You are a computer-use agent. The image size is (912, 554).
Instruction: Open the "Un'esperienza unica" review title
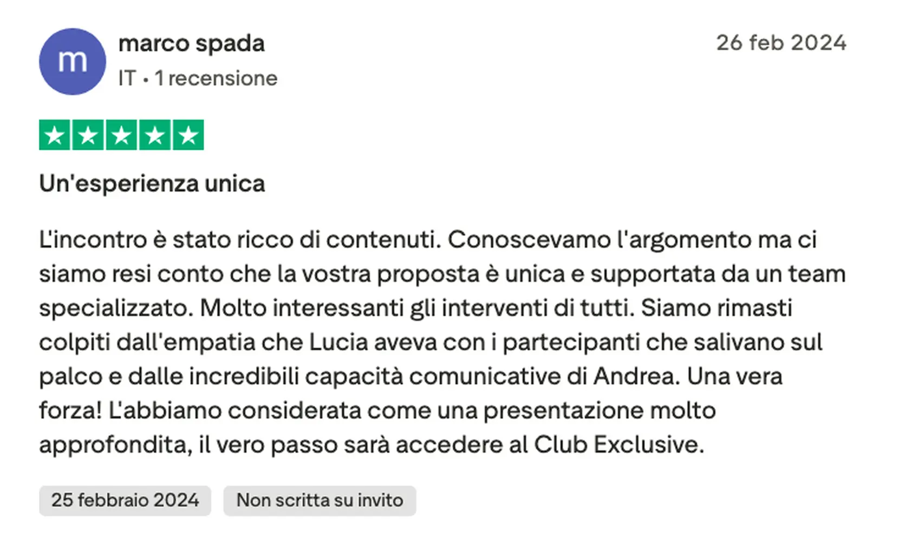coord(152,184)
